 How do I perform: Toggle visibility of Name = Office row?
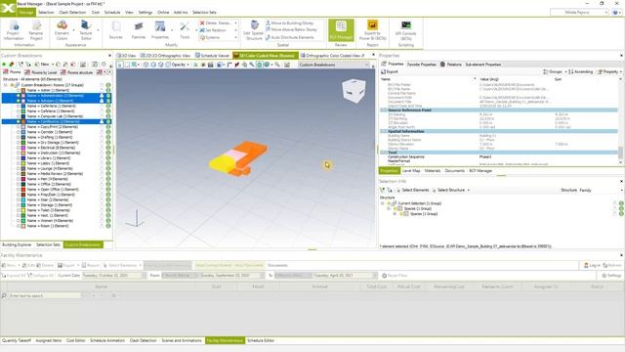(108, 185)
